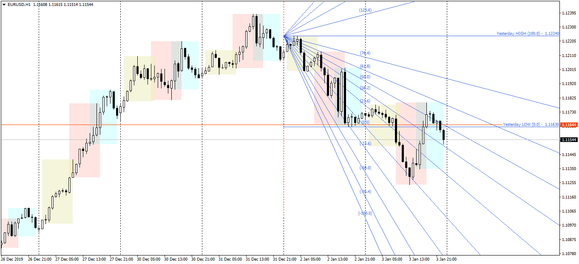Screen dimensions: 579x264
Task: Click the open price value 1.11608
Action: click(x=40, y=4)
